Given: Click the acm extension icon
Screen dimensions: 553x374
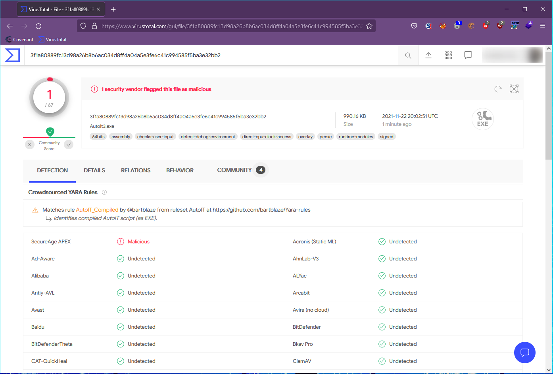Looking at the screenshot, I should (515, 25).
